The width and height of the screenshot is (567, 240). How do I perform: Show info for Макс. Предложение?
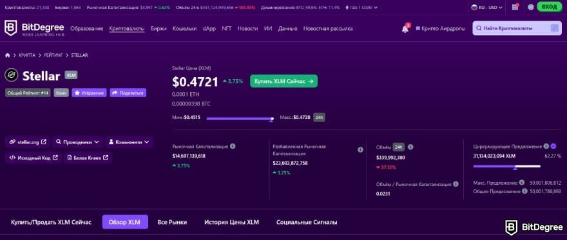(x=521, y=183)
